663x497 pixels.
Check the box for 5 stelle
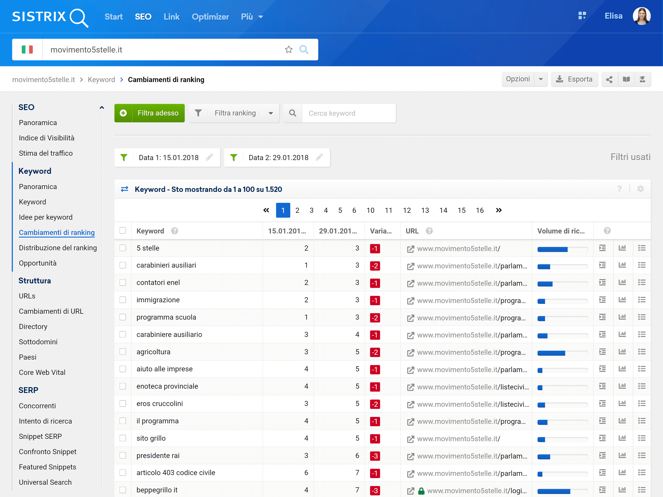(123, 248)
